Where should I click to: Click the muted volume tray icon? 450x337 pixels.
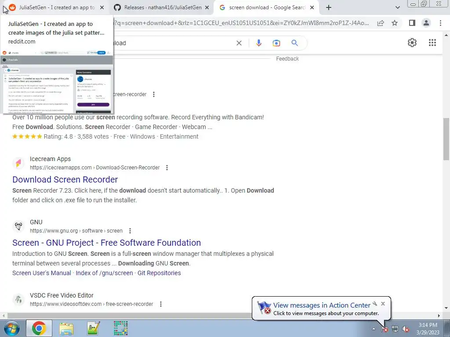406,329
